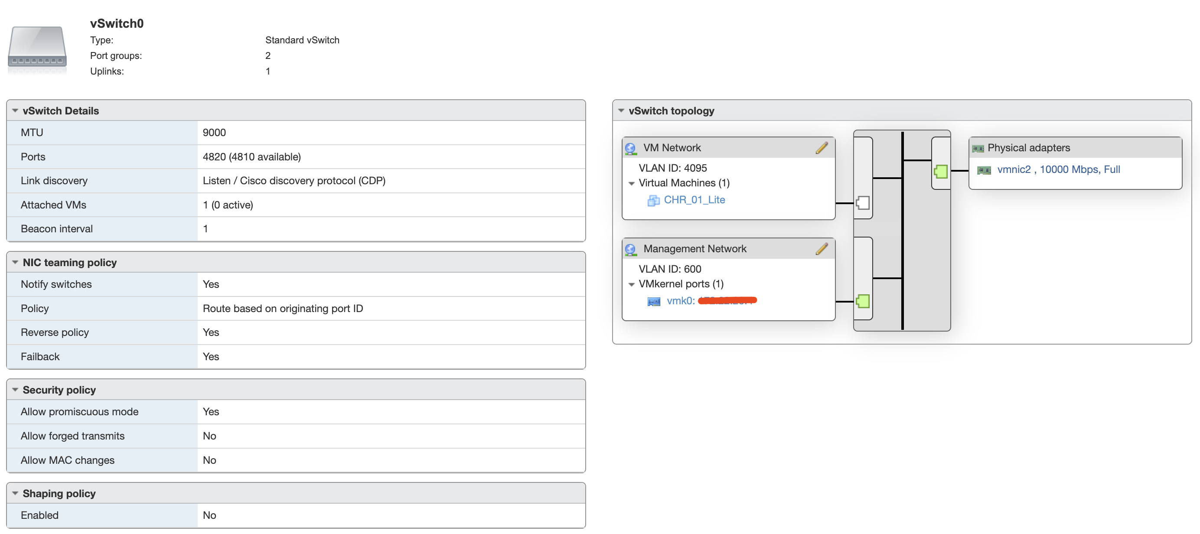The image size is (1200, 534).
Task: Click the VM icon beside CHR_01_Lite
Action: click(654, 200)
